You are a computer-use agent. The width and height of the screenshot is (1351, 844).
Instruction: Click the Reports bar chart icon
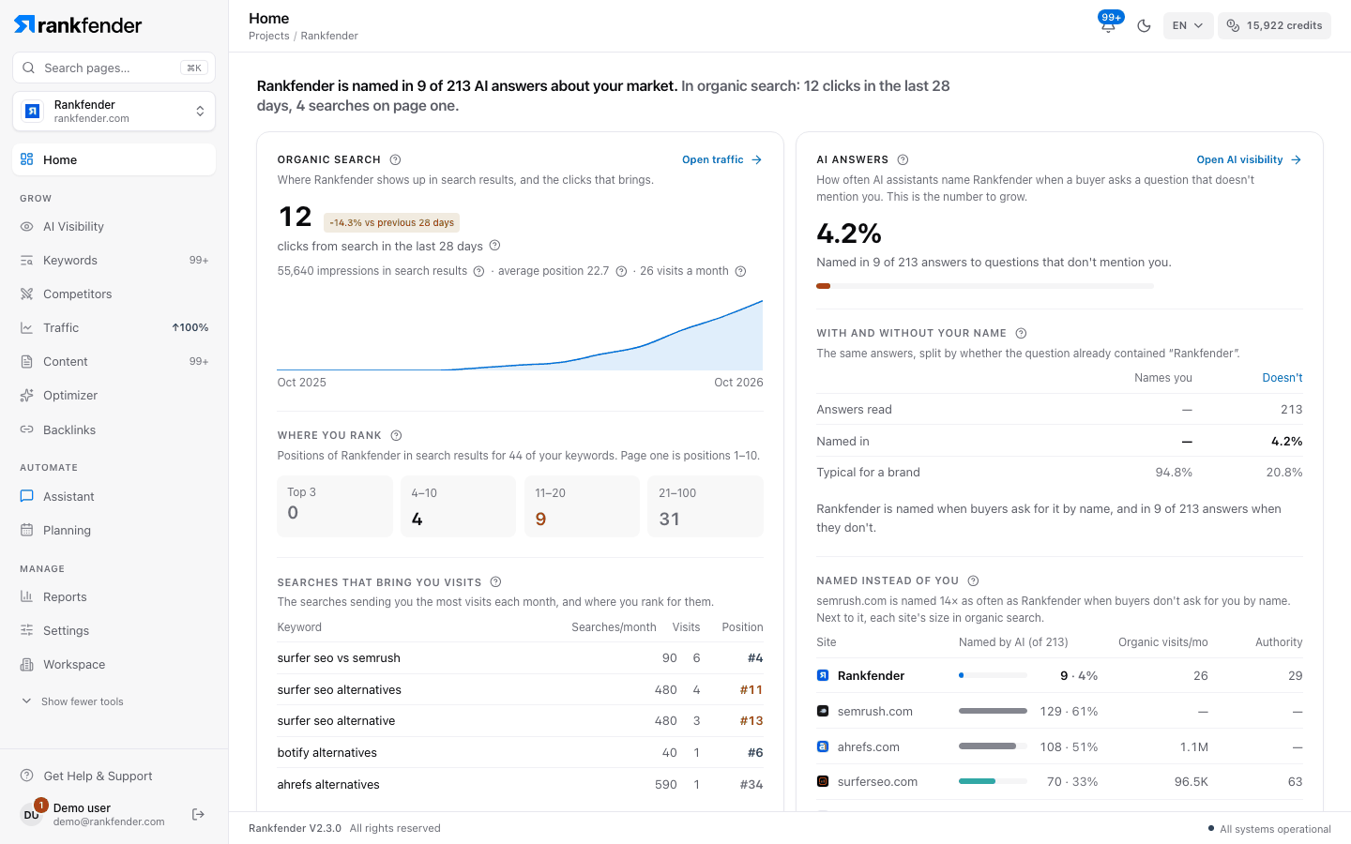pos(27,597)
